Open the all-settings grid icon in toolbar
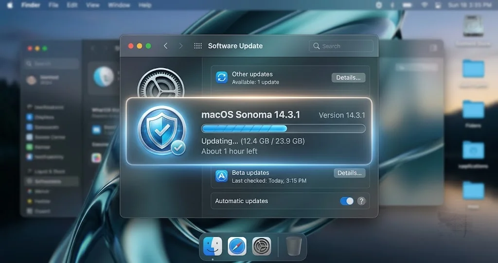Image resolution: width=498 pixels, height=263 pixels. click(x=198, y=46)
